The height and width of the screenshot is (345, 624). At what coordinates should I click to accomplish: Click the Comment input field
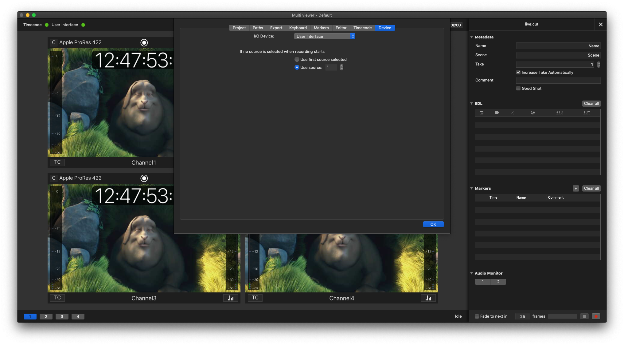pyautogui.click(x=558, y=80)
